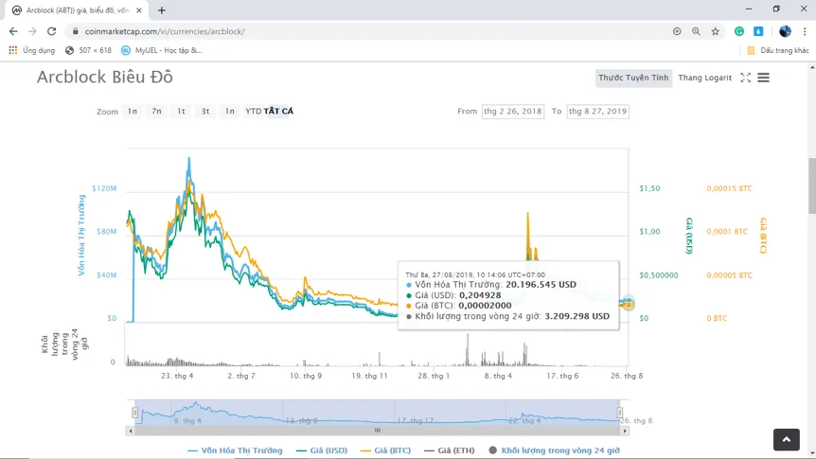Open the browser zoom magnifier icon
The image size is (816, 459).
(696, 31)
